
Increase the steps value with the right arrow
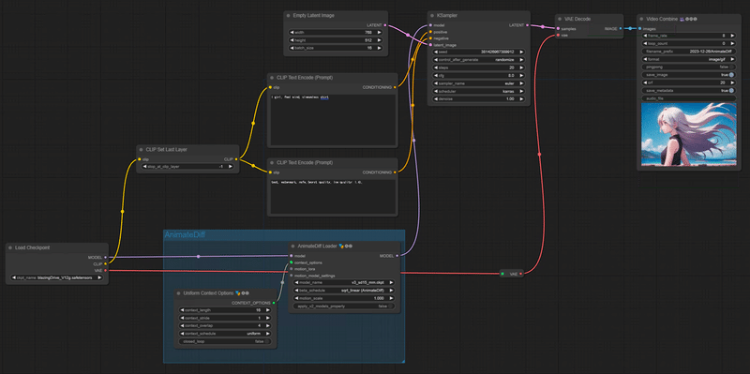(x=521, y=67)
